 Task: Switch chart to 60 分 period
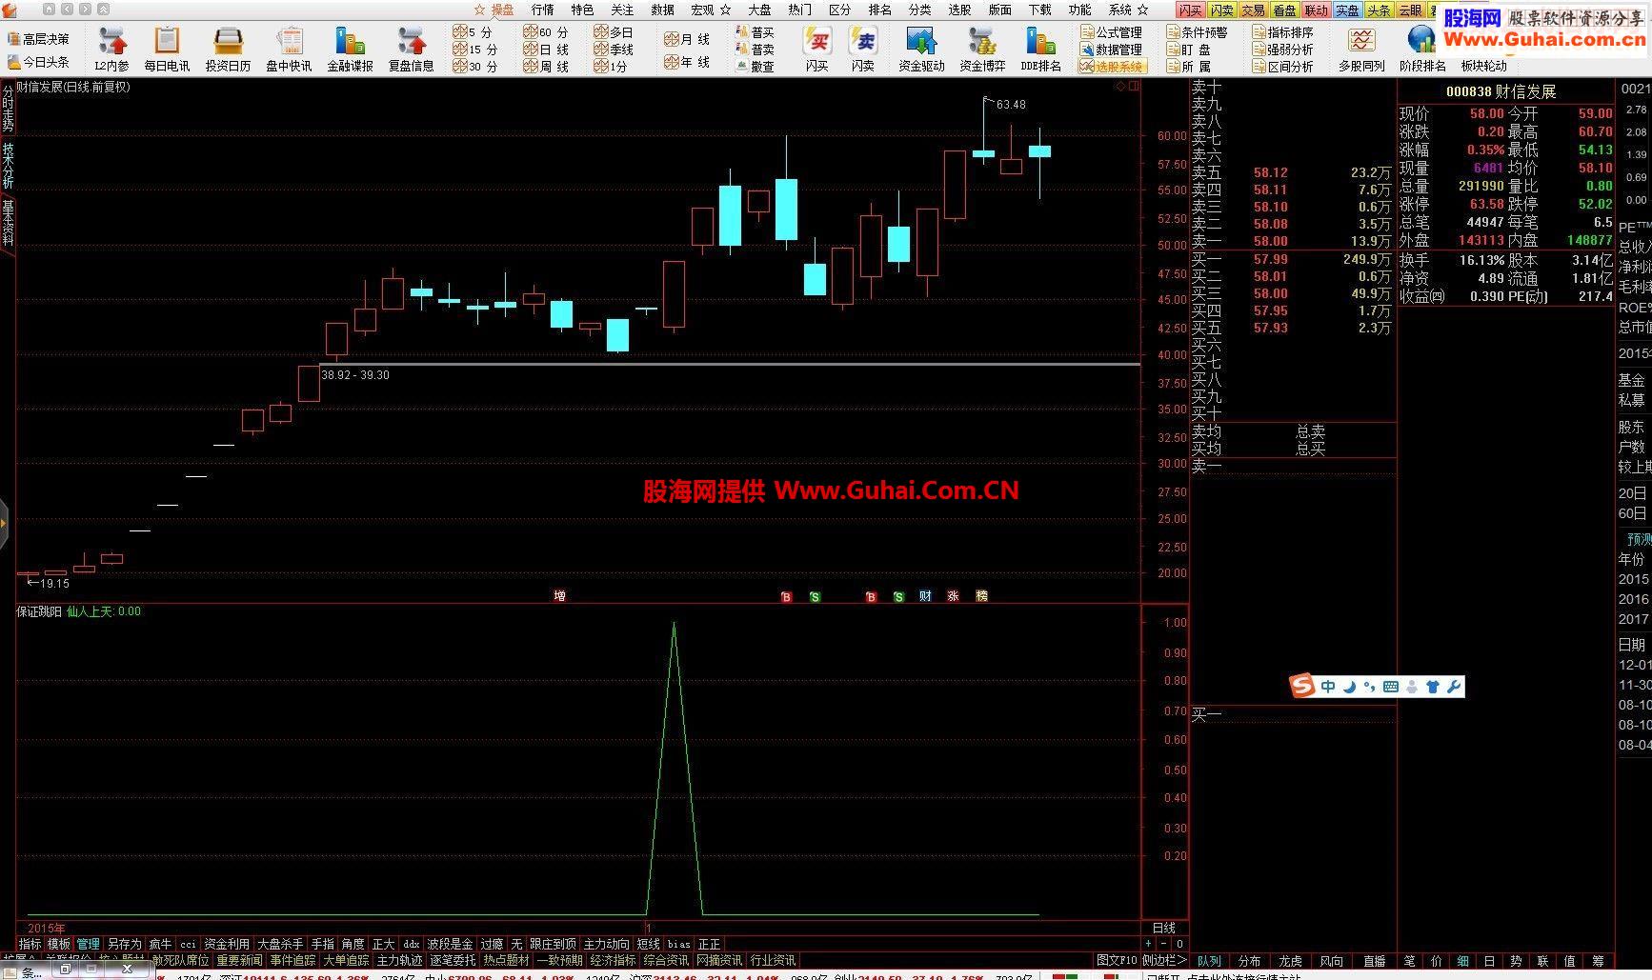(546, 32)
